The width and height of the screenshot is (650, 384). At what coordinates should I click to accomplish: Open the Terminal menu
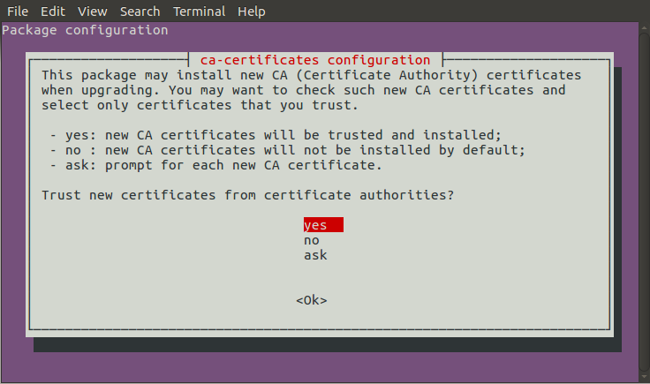199,11
